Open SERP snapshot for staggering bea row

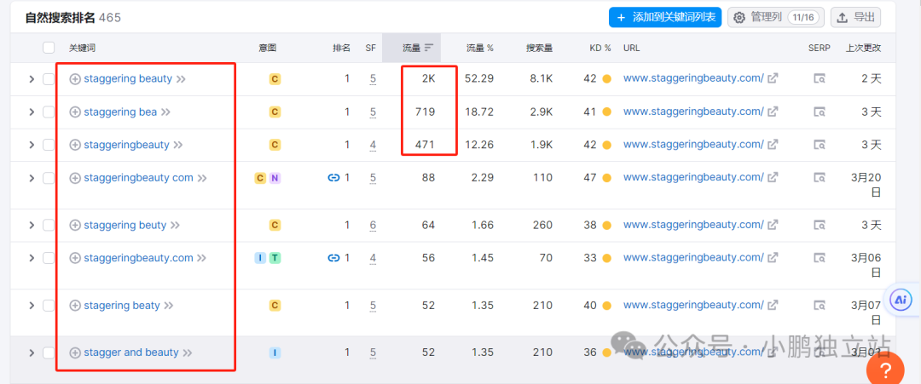click(x=819, y=112)
